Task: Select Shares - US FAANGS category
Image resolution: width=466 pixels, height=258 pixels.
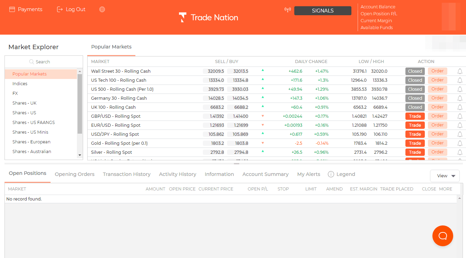Action: (x=33, y=122)
